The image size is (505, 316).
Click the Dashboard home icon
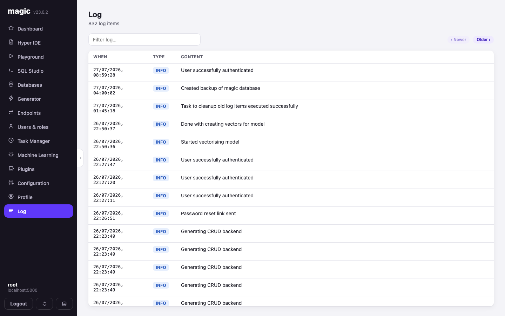(x=11, y=28)
